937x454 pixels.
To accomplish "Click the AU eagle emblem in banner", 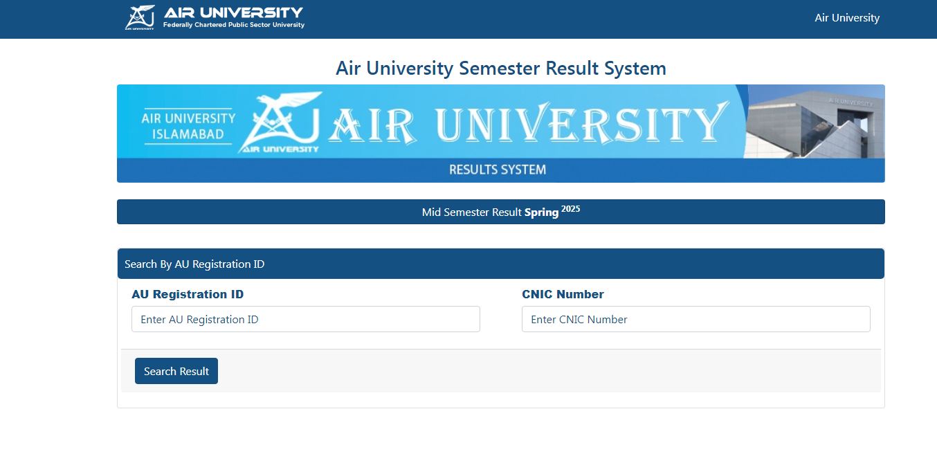I will tap(280, 122).
